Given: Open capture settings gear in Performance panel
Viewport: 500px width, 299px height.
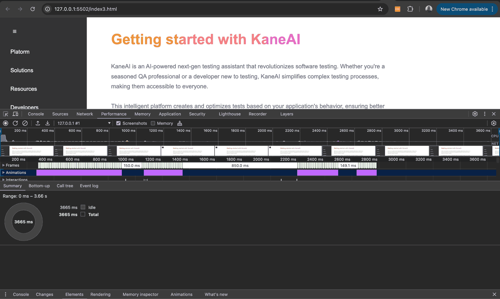Looking at the screenshot, I should click(x=493, y=123).
